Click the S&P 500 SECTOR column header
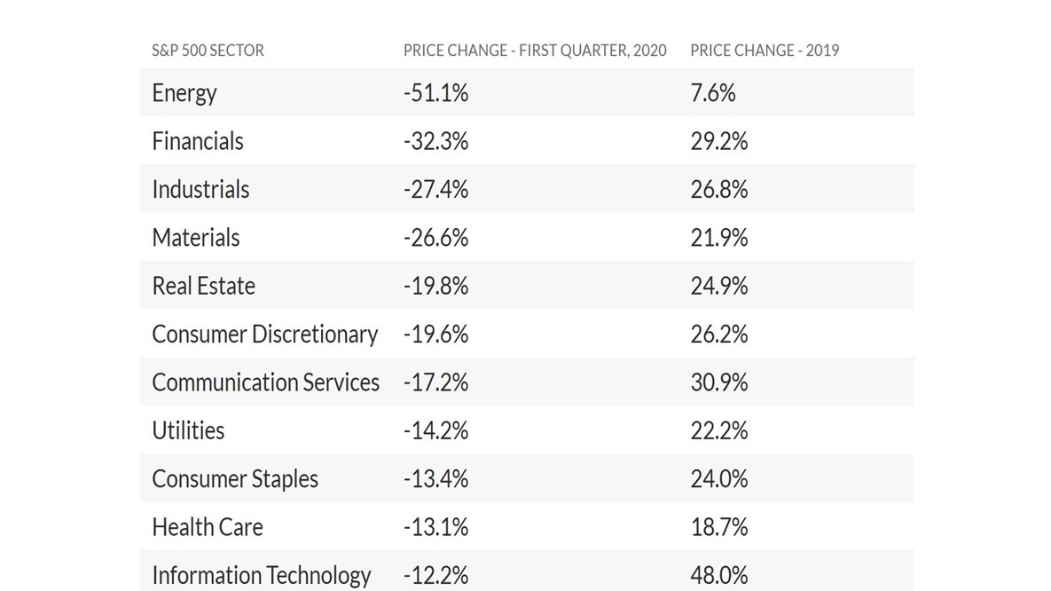This screenshot has height=591, width=1051. click(208, 51)
